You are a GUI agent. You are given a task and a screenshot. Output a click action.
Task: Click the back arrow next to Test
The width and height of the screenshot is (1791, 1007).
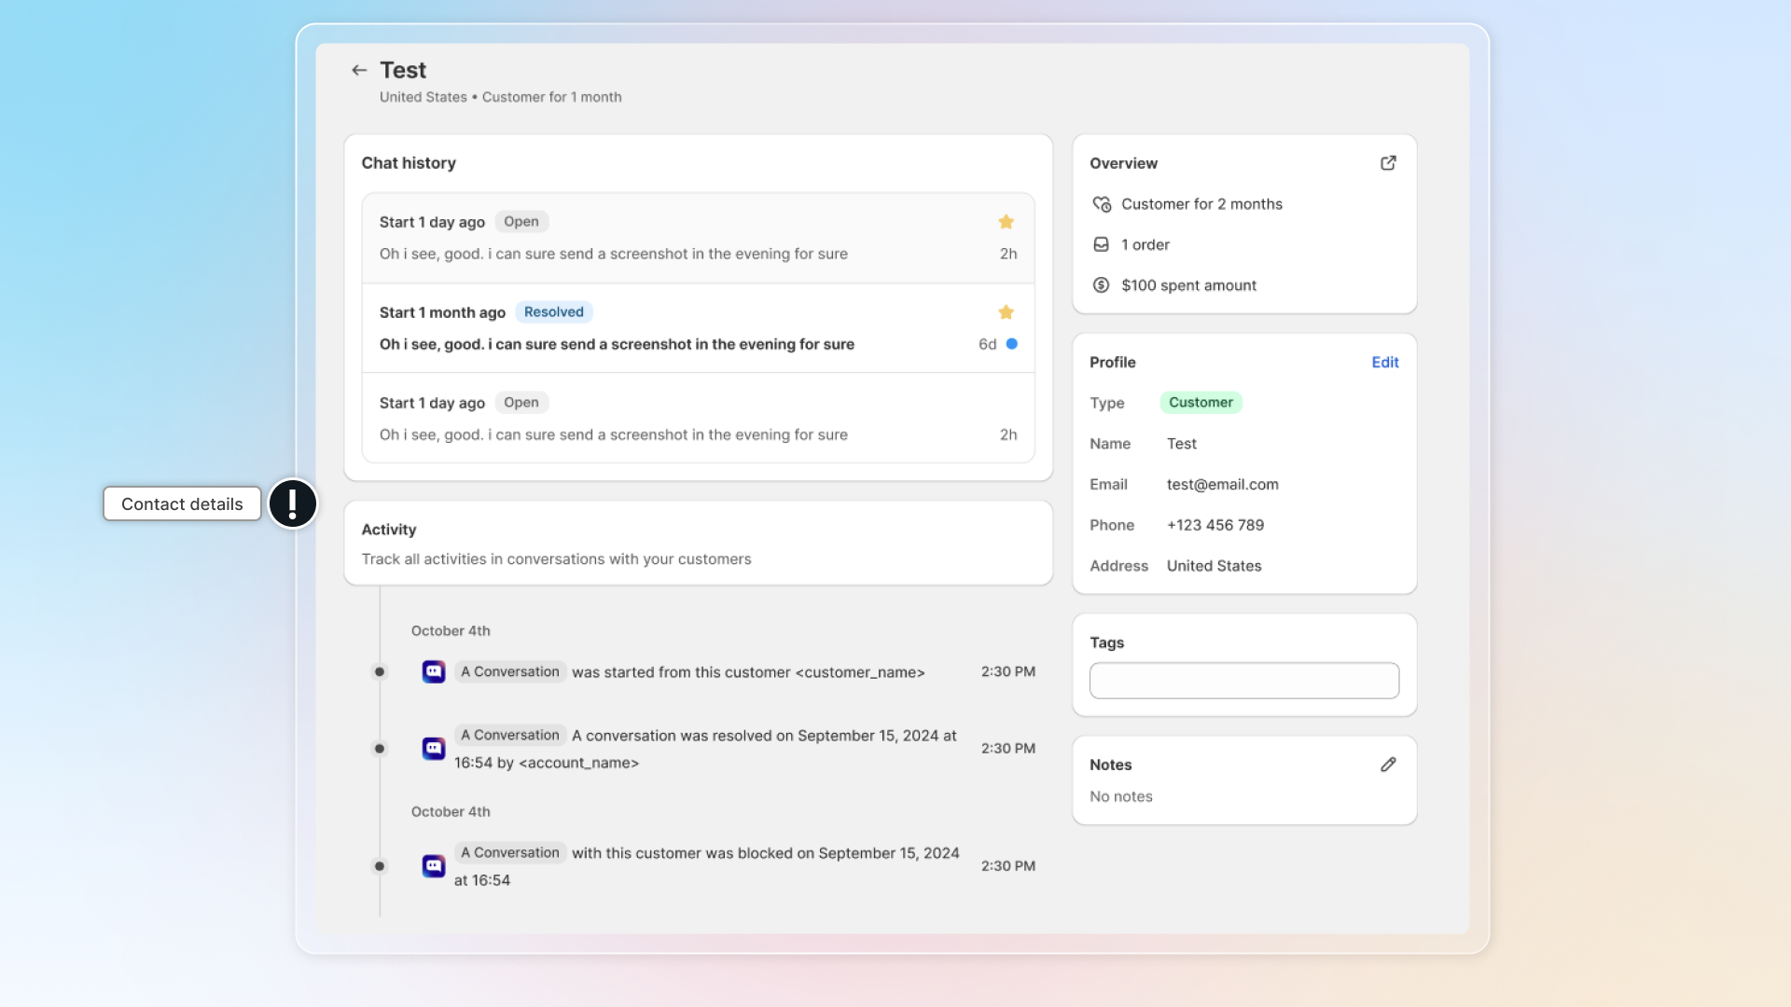click(359, 70)
